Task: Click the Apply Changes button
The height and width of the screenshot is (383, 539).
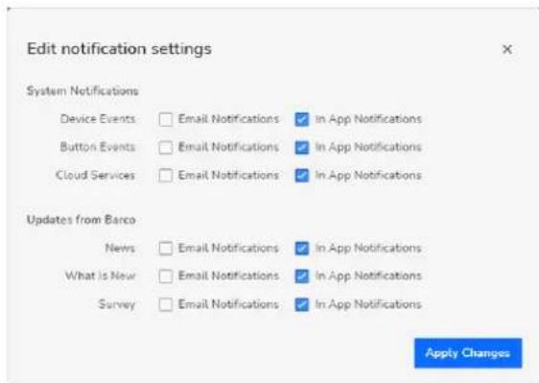Action: pos(468,353)
